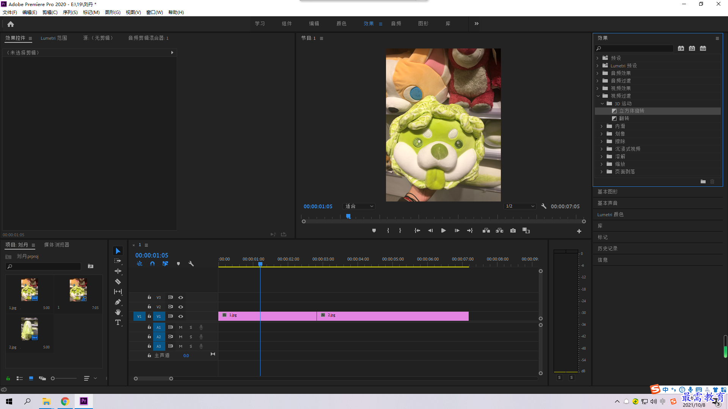Collapse the 3D 运动 folder
The height and width of the screenshot is (409, 728).
click(602, 104)
